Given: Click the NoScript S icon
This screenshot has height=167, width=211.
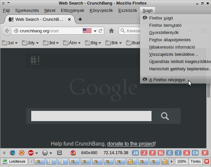Looking at the screenshot, I should (x=73, y=153).
